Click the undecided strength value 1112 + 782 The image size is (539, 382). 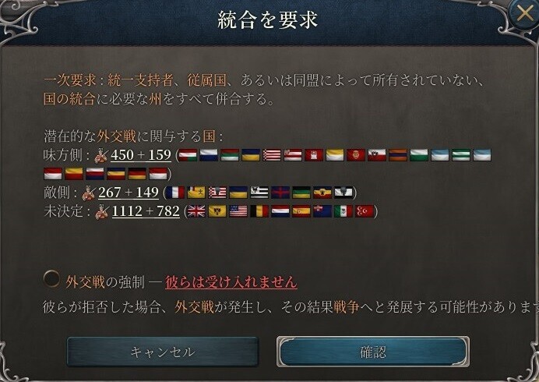tap(146, 211)
